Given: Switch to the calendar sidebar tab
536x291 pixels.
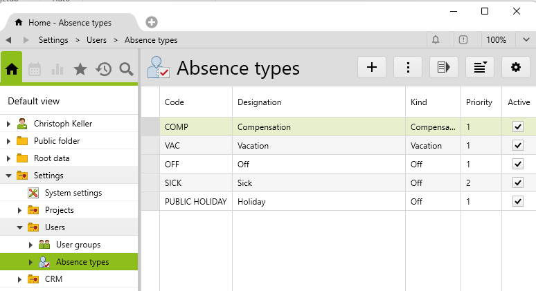Looking at the screenshot, I should [x=35, y=69].
